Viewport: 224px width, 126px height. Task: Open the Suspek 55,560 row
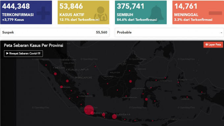(55, 32)
